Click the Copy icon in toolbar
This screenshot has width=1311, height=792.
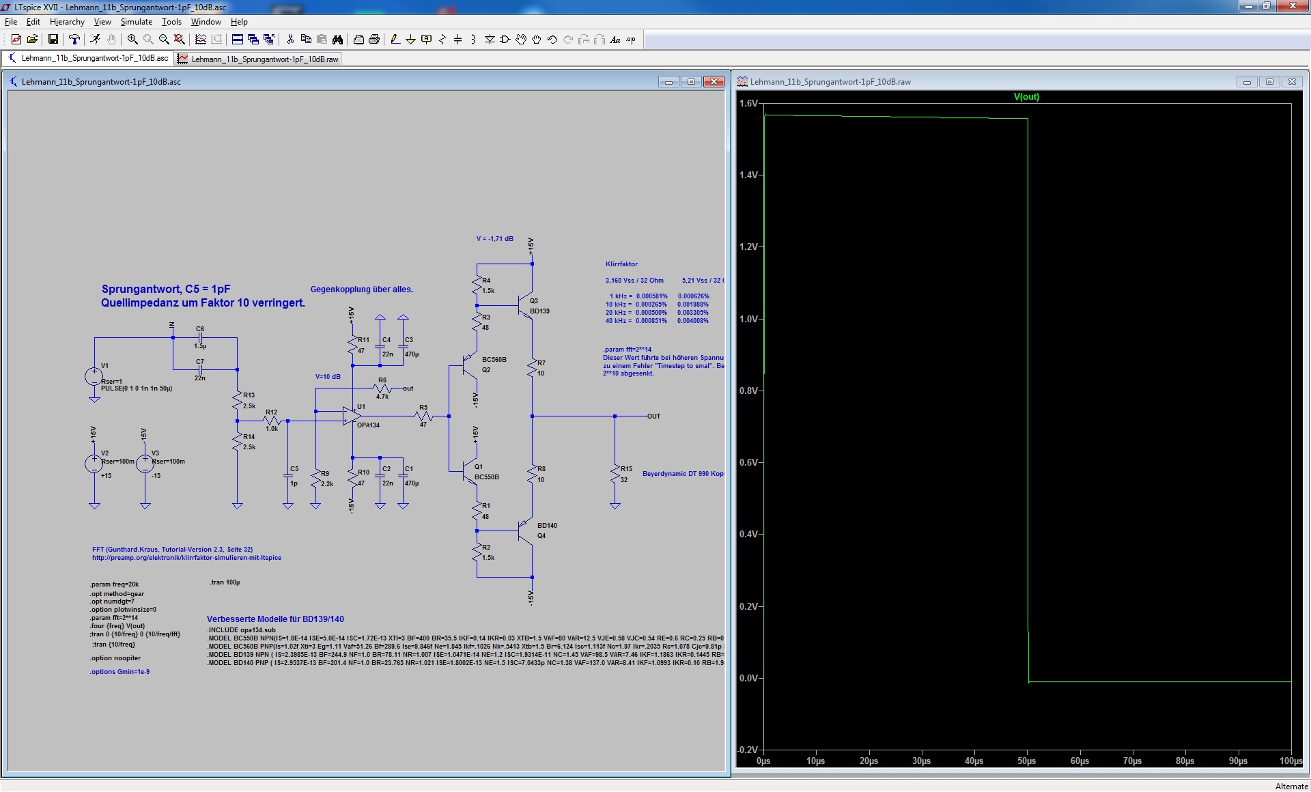[306, 40]
